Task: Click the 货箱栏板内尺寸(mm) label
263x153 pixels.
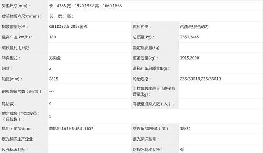Action: [22, 16]
